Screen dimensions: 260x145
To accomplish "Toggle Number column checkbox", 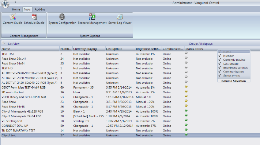I will [220, 56].
